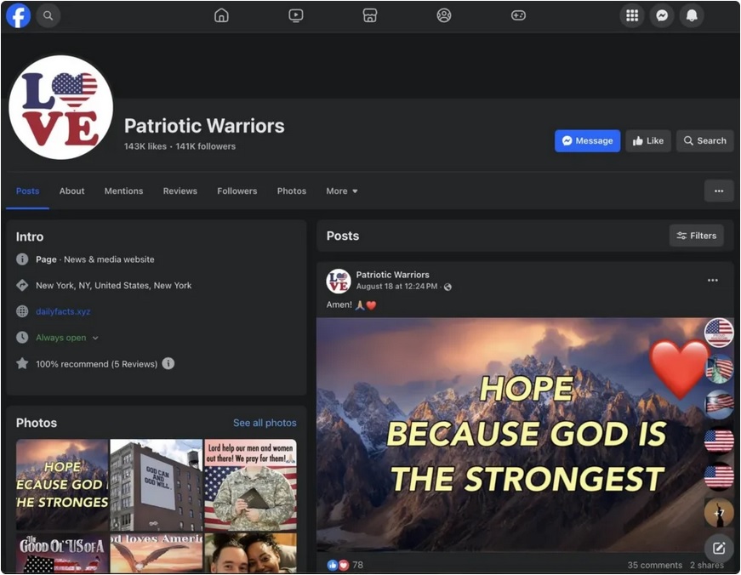This screenshot has height=575, width=741.
Task: Visit the dailyfacts.xyz website link
Action: 63,311
